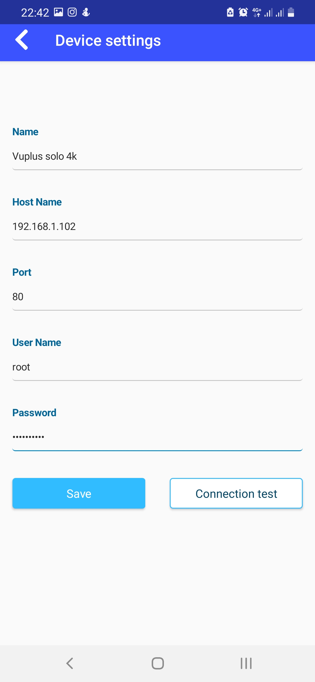
Task: Edit Host Name field 192.168.1.102
Action: click(x=157, y=226)
